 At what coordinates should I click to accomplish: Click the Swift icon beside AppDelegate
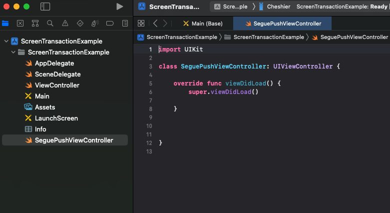point(28,63)
